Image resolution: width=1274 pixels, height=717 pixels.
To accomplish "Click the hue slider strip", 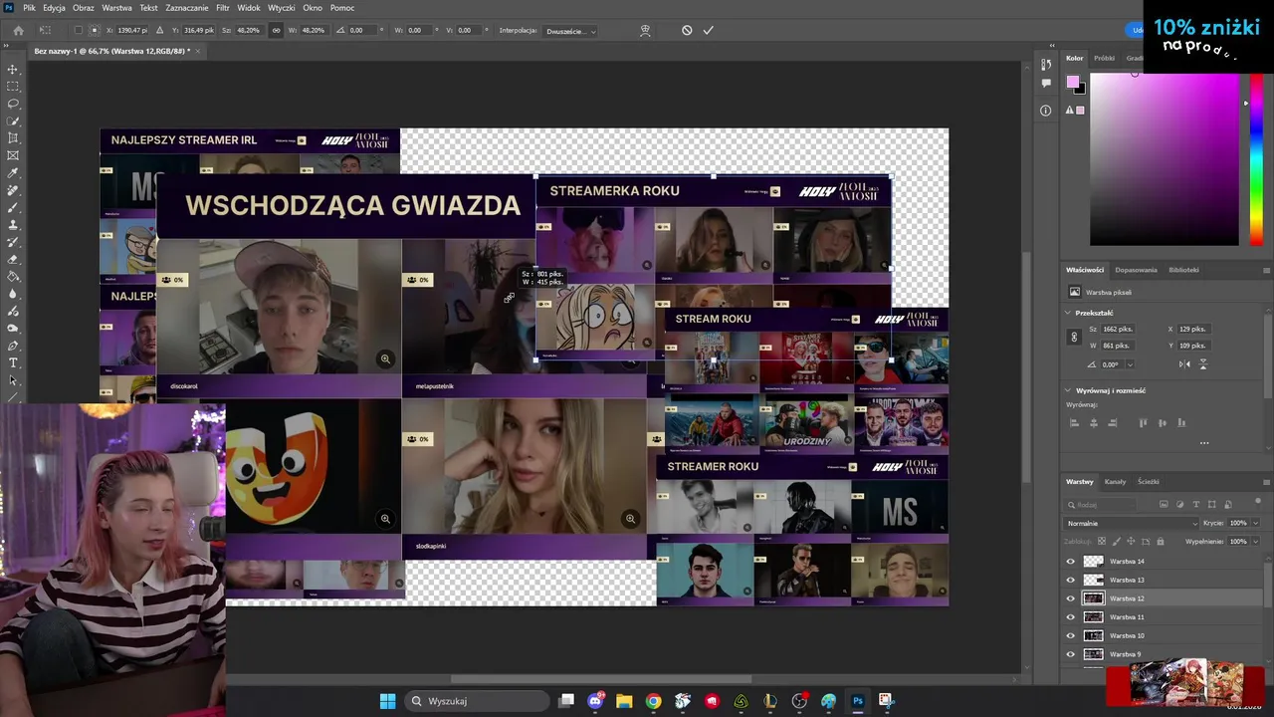I will [1257, 159].
